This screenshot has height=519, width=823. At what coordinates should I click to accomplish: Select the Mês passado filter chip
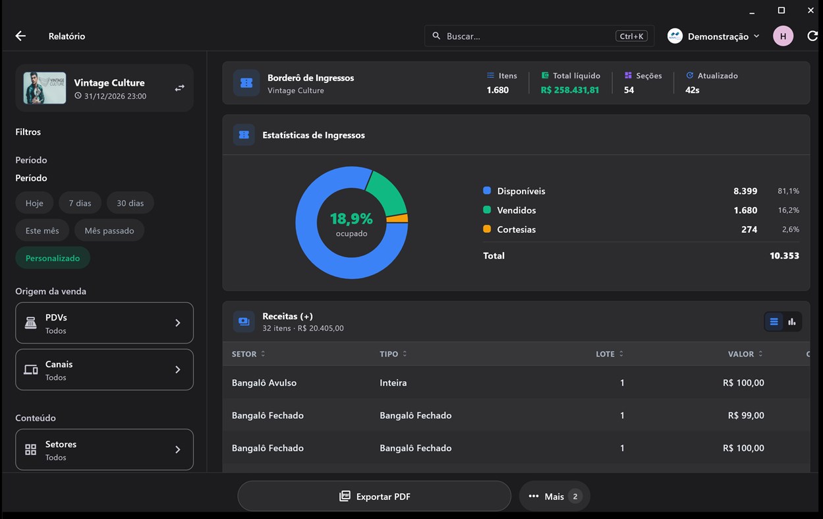[109, 231]
